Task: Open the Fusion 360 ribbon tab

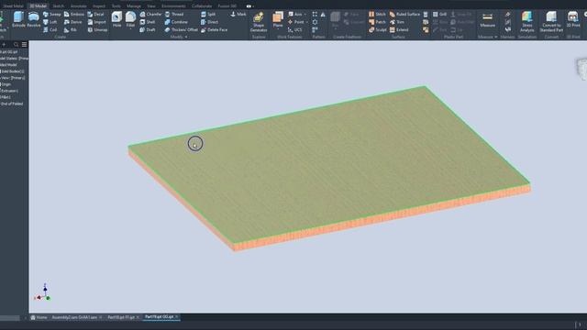Action: (227, 6)
